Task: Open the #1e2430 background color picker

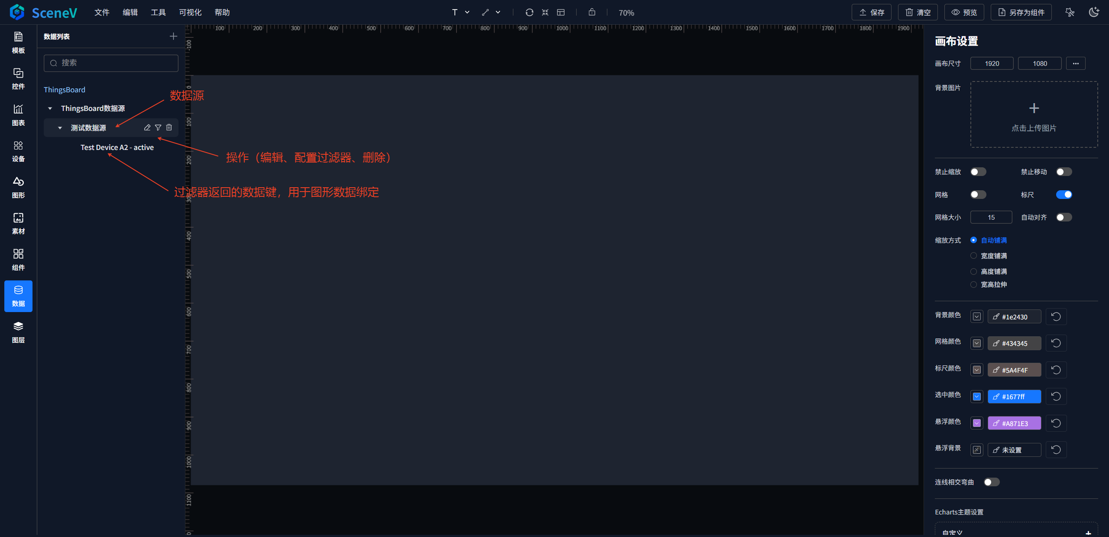Action: coord(1014,316)
